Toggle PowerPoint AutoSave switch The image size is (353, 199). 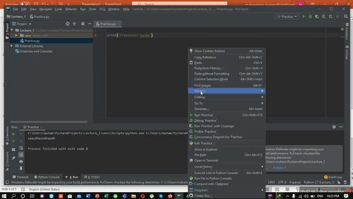tap(25, 4)
